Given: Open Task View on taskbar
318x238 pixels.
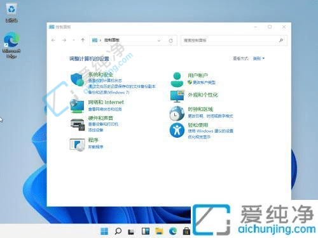Looking at the screenshot, I should click(131, 232).
